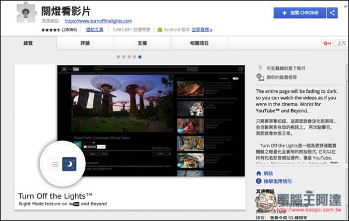Click the Autoplay toggle in preview screenshot

click(x=235, y=79)
